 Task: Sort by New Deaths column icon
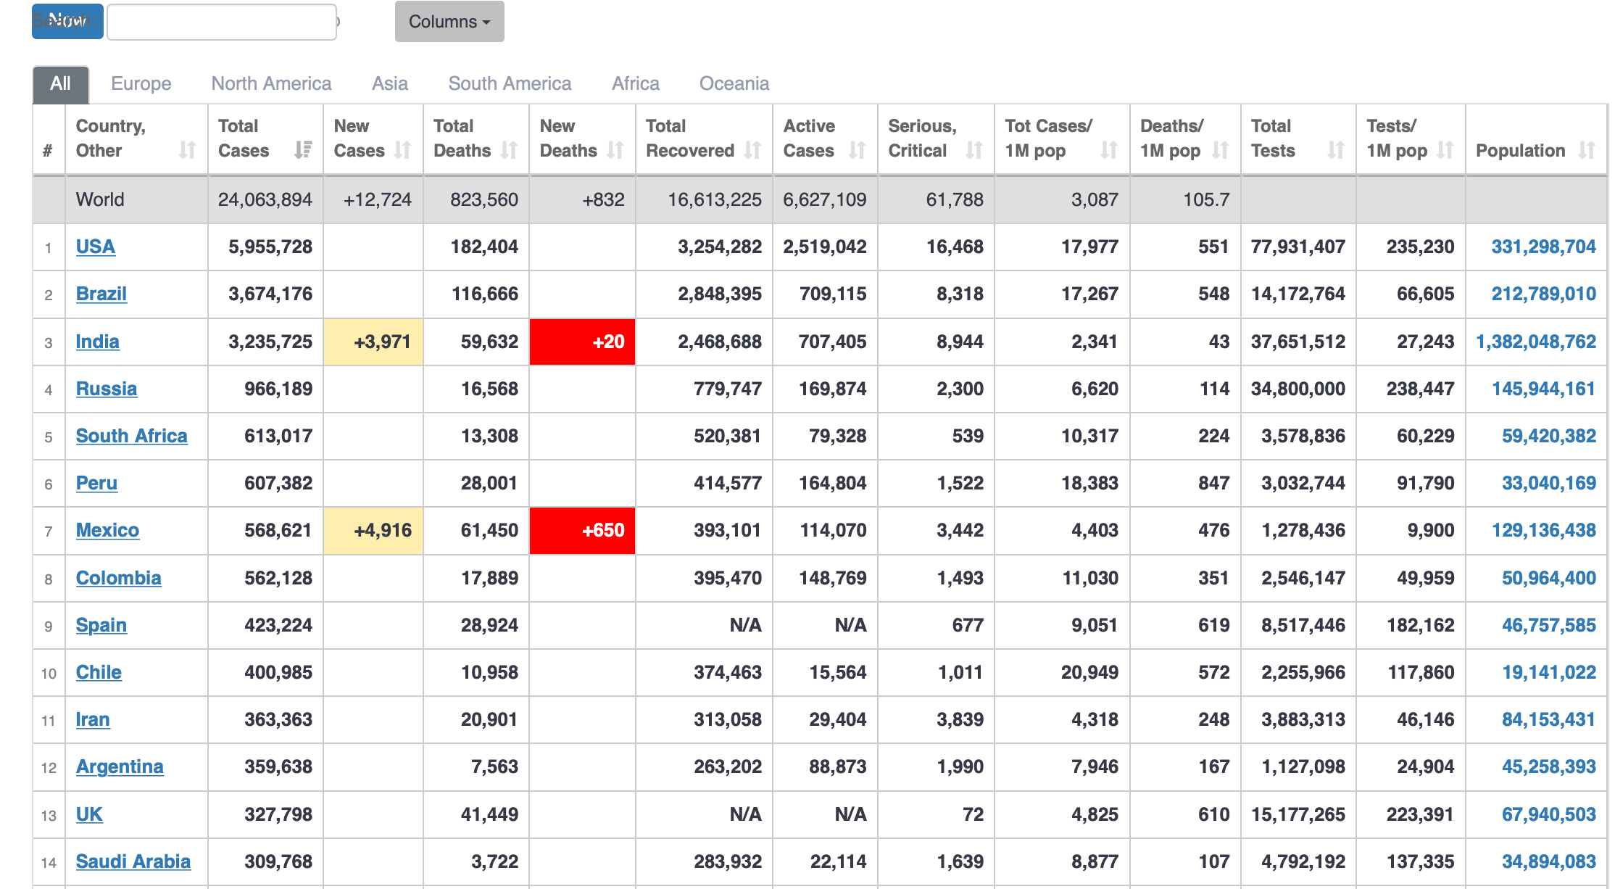[x=615, y=149]
